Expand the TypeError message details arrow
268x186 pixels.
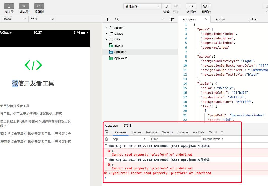tap(109, 173)
